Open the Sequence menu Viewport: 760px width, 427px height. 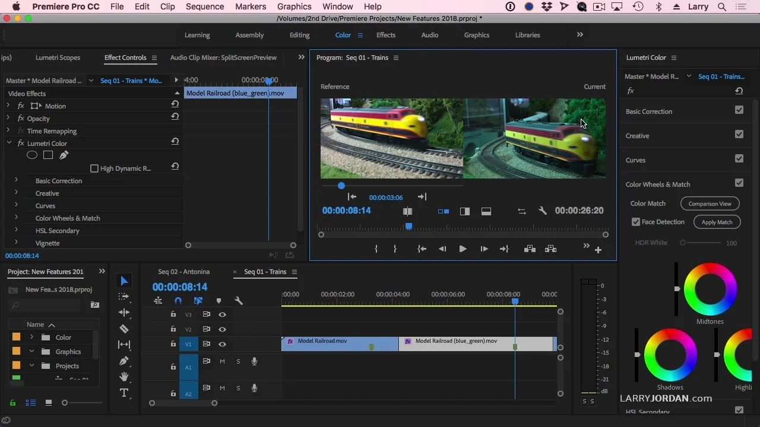(205, 7)
